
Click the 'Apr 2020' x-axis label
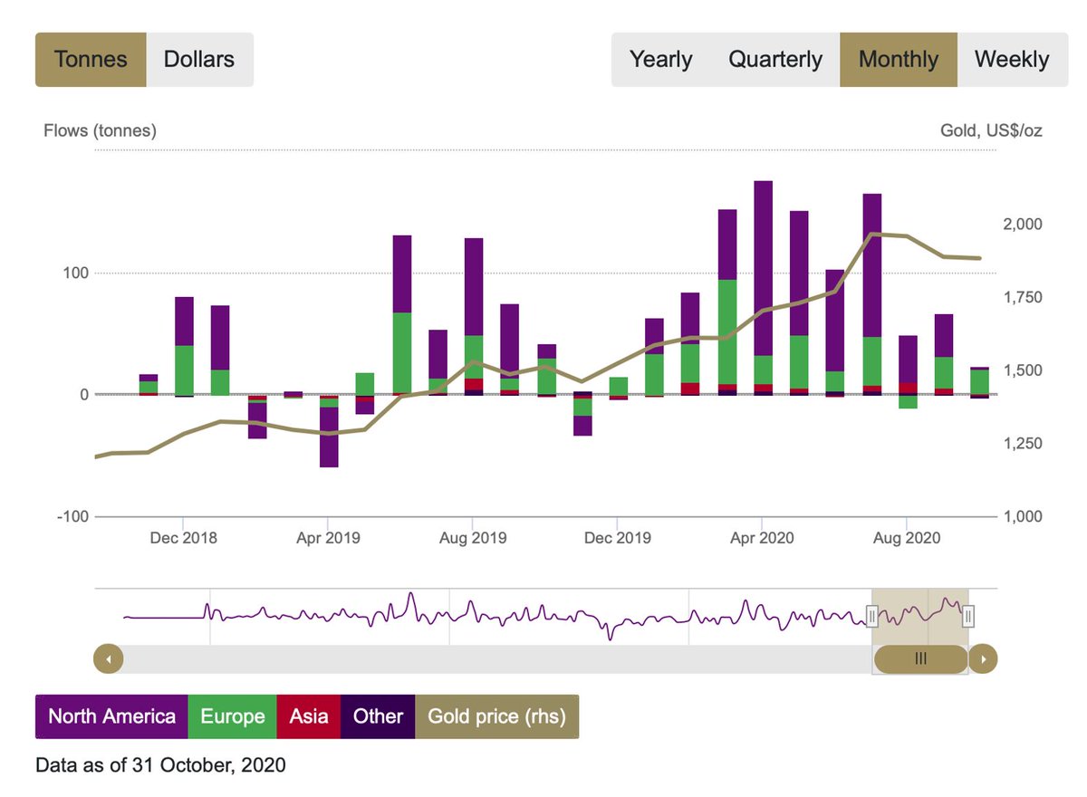pyautogui.click(x=763, y=538)
